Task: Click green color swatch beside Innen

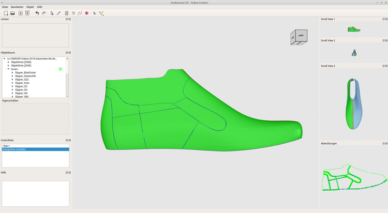Action: click(x=61, y=69)
